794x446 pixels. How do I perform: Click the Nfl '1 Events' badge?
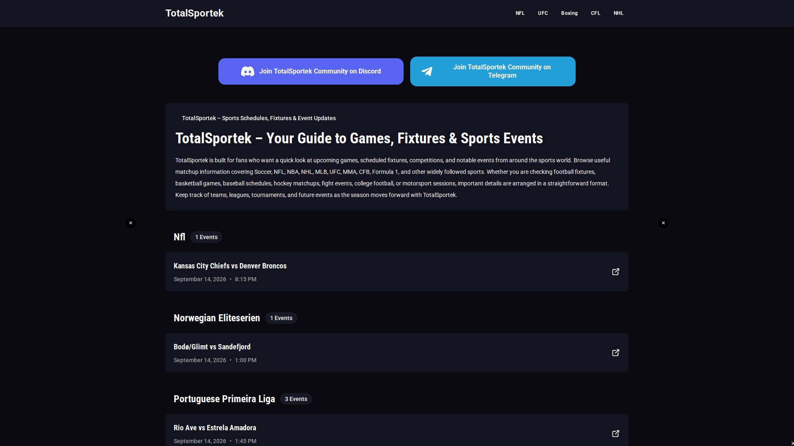point(206,237)
